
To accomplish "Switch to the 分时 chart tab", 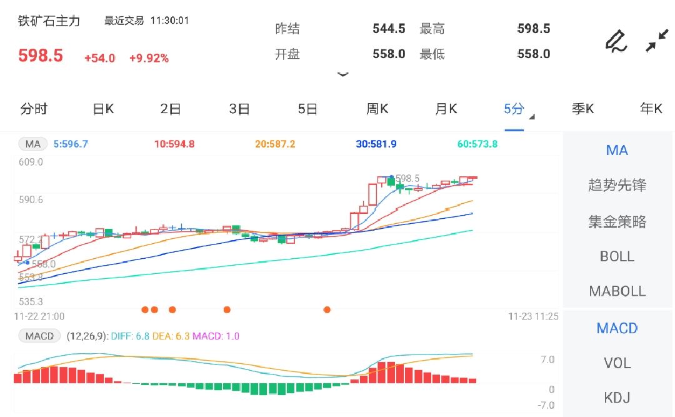I will coord(34,108).
